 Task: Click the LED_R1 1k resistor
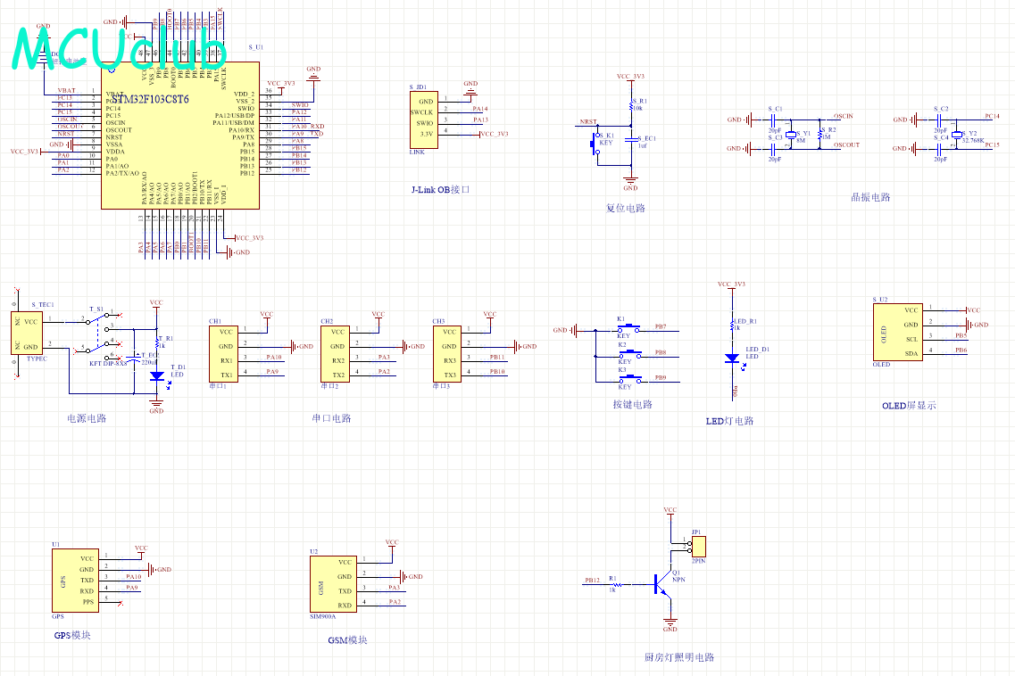[732, 325]
